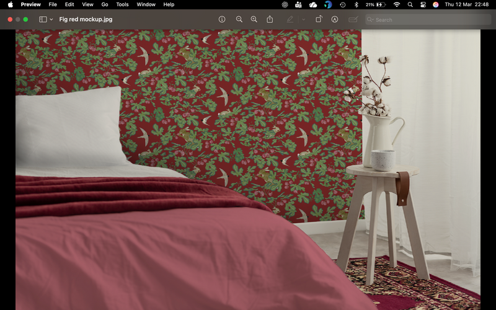Show the Markup toolbar
This screenshot has width=496, height=310.
point(335,19)
